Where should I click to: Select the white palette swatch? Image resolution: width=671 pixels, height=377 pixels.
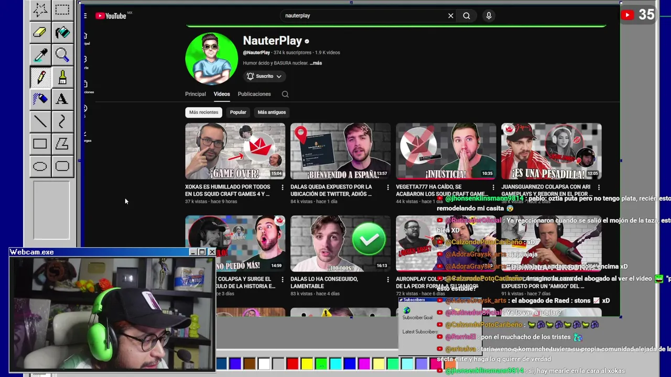click(x=264, y=363)
